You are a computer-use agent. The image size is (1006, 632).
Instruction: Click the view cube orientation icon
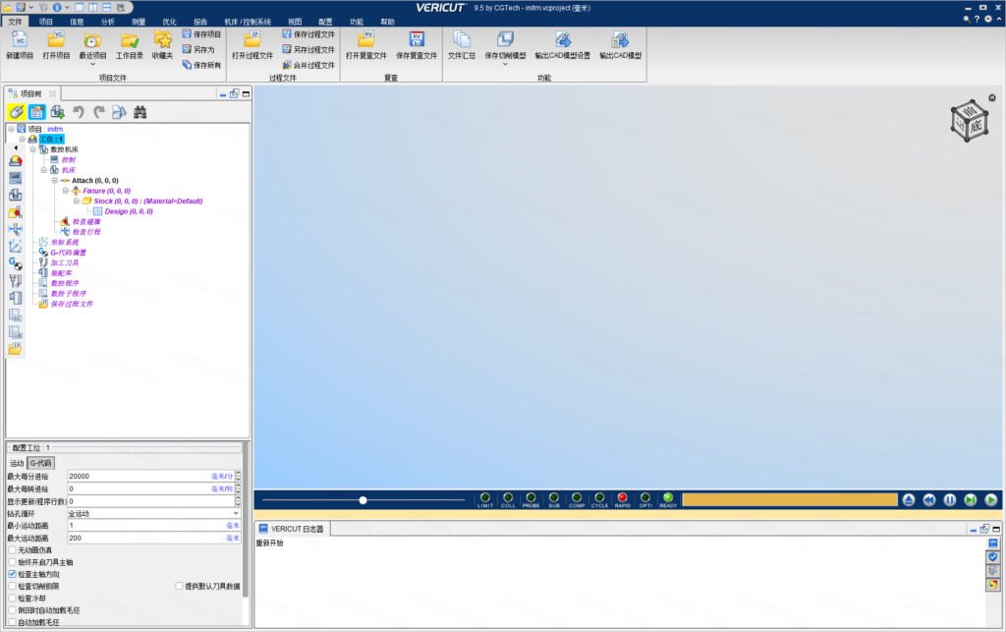tap(969, 120)
